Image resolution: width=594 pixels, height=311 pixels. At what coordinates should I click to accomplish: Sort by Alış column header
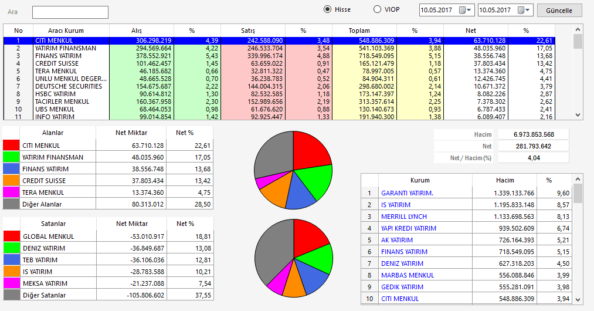coord(142,31)
